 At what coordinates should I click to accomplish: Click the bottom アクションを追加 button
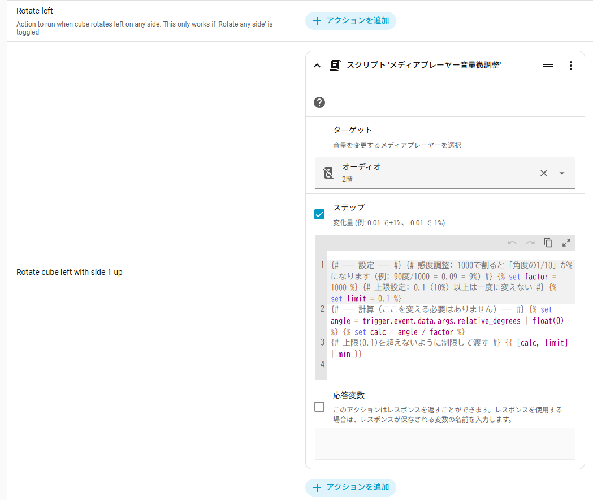(350, 487)
